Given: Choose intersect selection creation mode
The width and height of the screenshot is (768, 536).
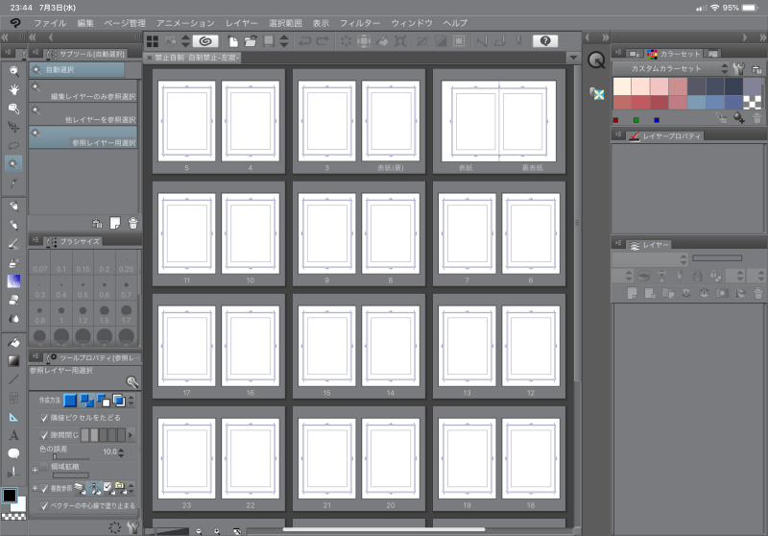Looking at the screenshot, I should point(119,401).
